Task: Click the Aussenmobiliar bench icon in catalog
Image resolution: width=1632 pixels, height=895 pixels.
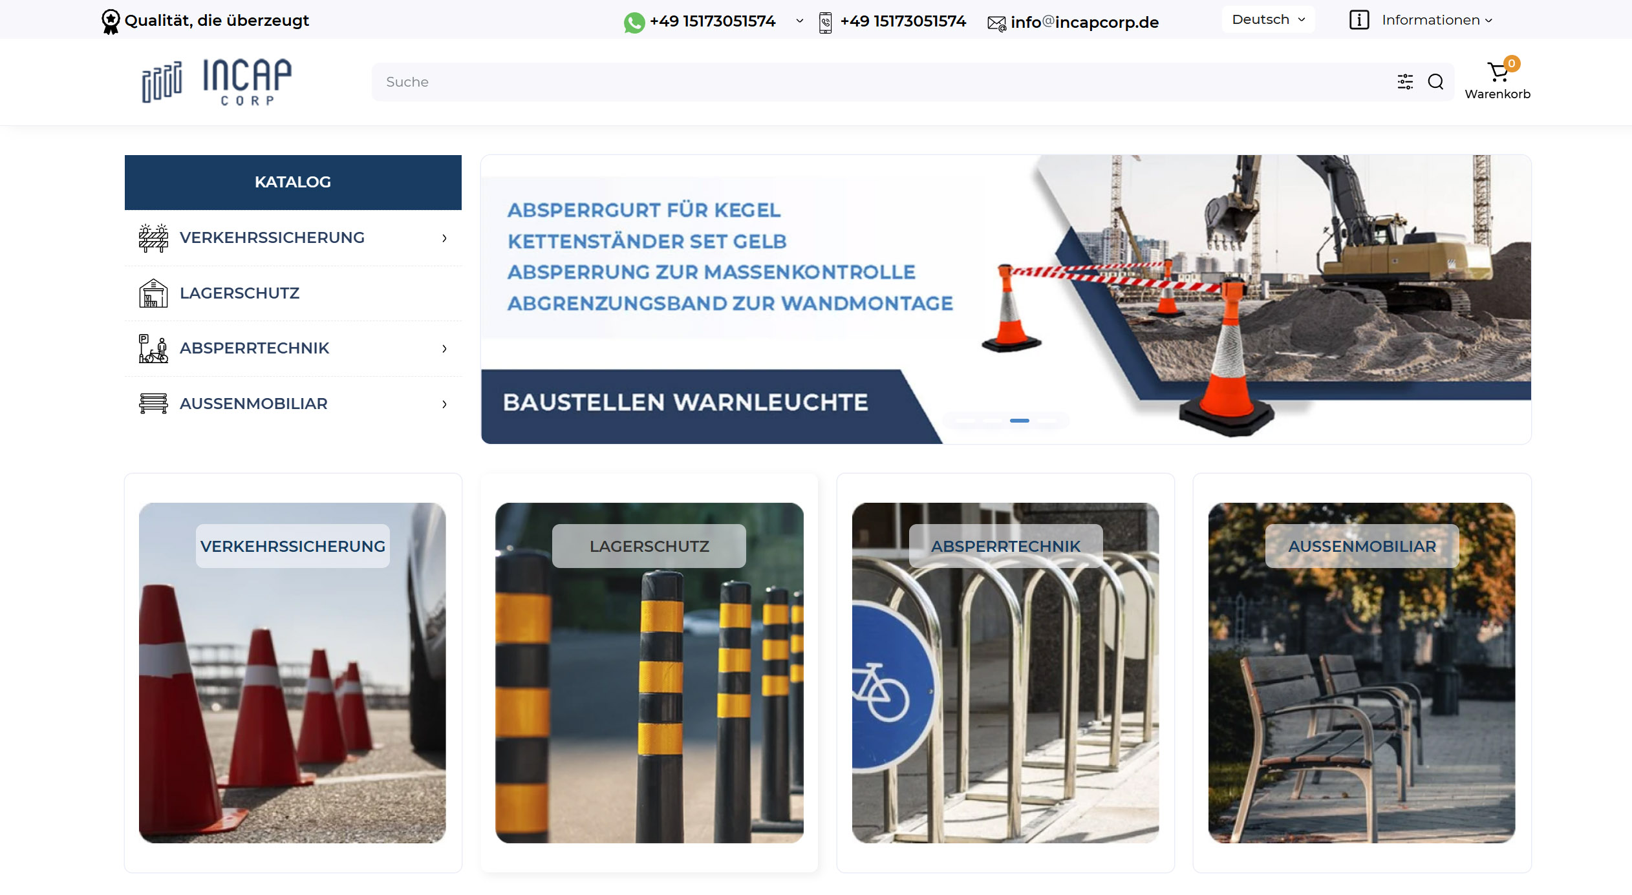Action: (153, 404)
